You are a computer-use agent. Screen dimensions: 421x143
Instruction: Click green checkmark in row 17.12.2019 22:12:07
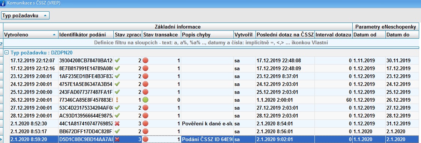pos(117,60)
